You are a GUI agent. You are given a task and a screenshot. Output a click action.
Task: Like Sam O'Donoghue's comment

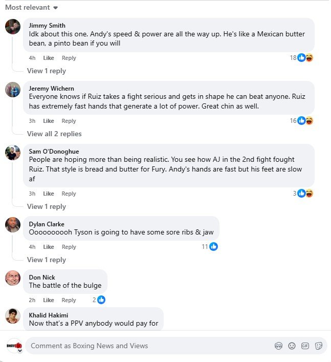pyautogui.click(x=49, y=194)
